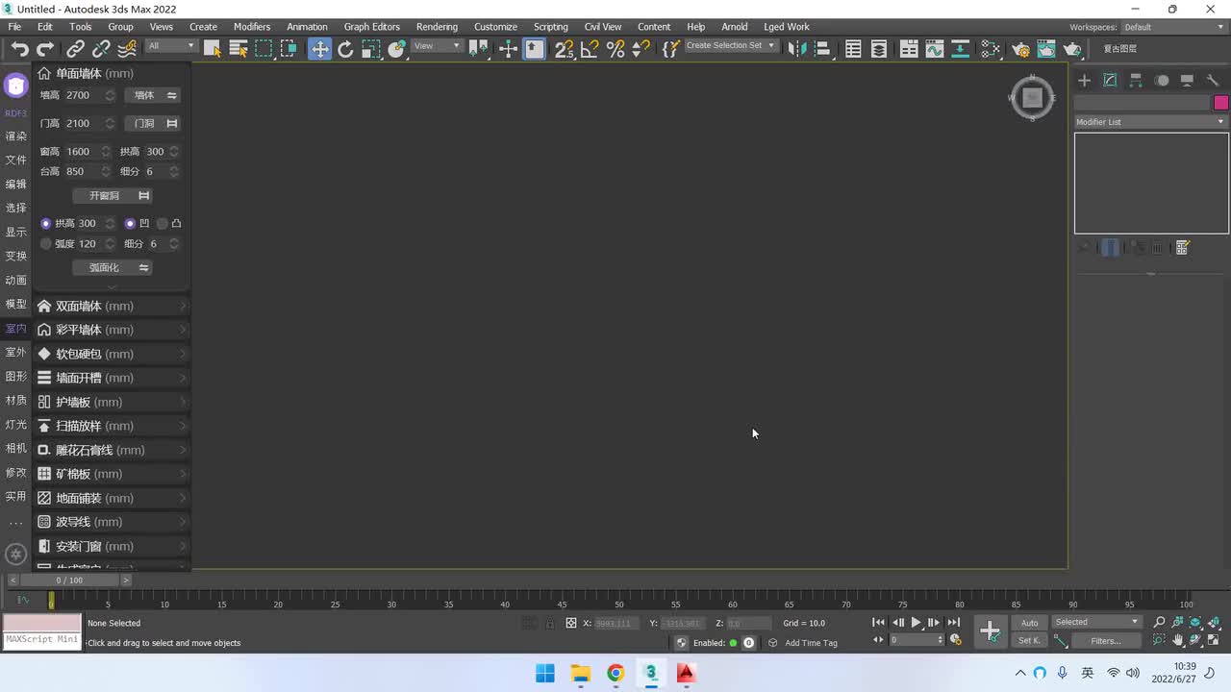1231x692 pixels.
Task: Click the Redo arrow in the main toolbar
Action: (45, 49)
